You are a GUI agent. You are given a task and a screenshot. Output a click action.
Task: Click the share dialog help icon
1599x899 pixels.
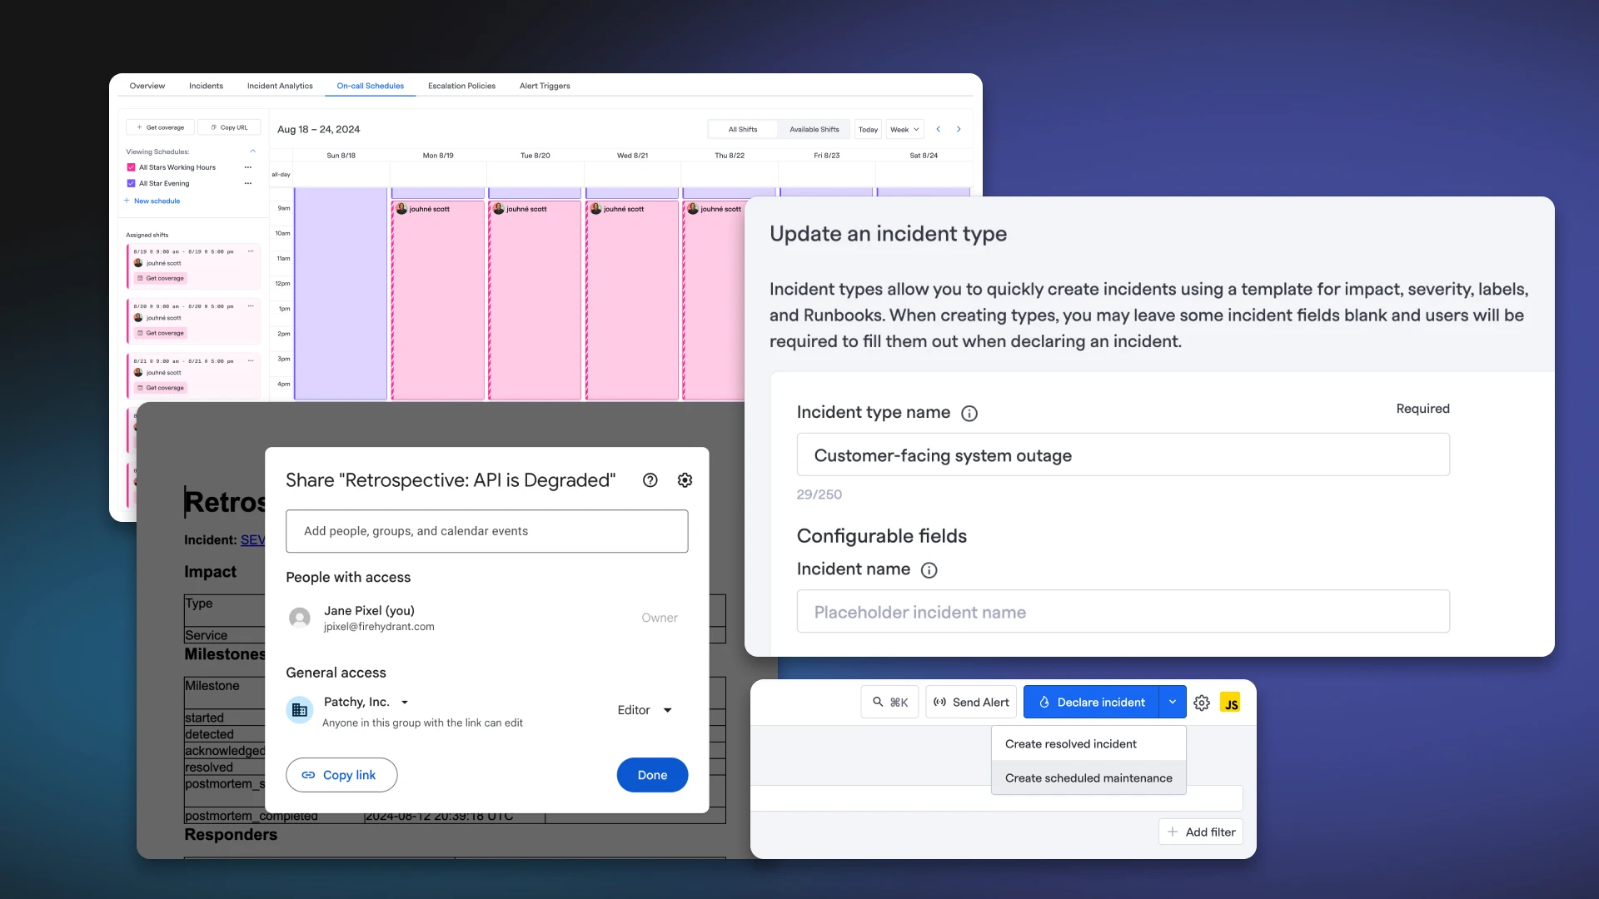650,480
